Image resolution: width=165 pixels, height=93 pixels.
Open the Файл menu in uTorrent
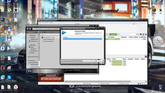pyautogui.click(x=40, y=22)
